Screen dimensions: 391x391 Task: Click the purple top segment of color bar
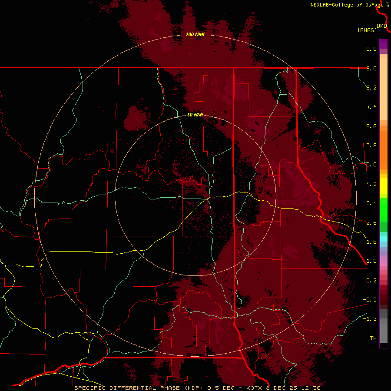(384, 43)
